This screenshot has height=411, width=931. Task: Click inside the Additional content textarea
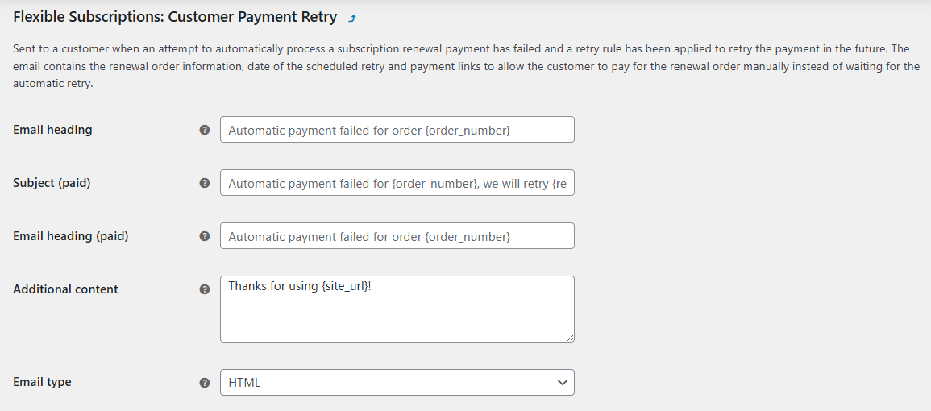tap(397, 314)
